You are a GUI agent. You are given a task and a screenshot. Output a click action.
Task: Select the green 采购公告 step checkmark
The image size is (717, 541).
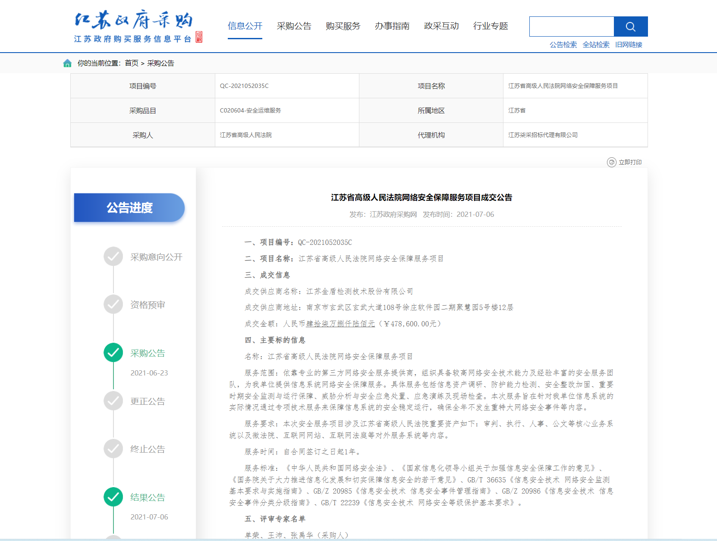coord(113,353)
